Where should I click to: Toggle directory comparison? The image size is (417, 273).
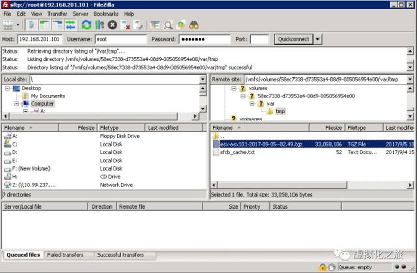(168, 25)
